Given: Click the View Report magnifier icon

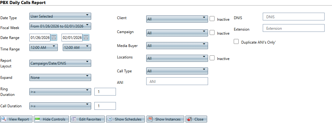Looking at the screenshot, I should coord(5,119).
